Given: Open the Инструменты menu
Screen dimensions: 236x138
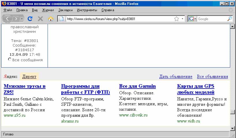Looking at the screenshot, I should pyautogui.click(x=87, y=10).
